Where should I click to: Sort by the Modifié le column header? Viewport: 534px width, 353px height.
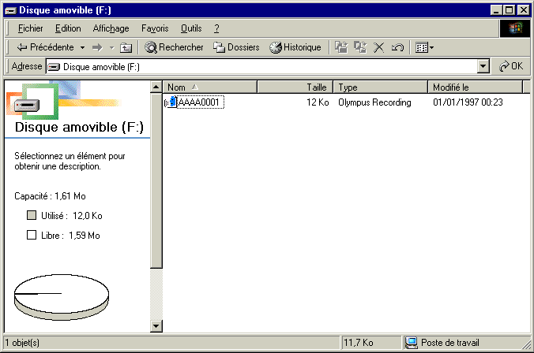click(475, 87)
